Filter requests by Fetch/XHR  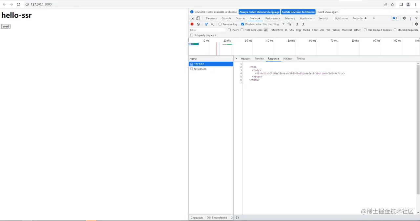tap(277, 30)
